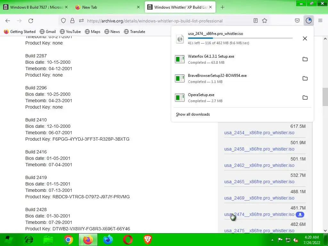Open site information padlock icon
This screenshot has height=246, width=328.
click(x=72, y=21)
